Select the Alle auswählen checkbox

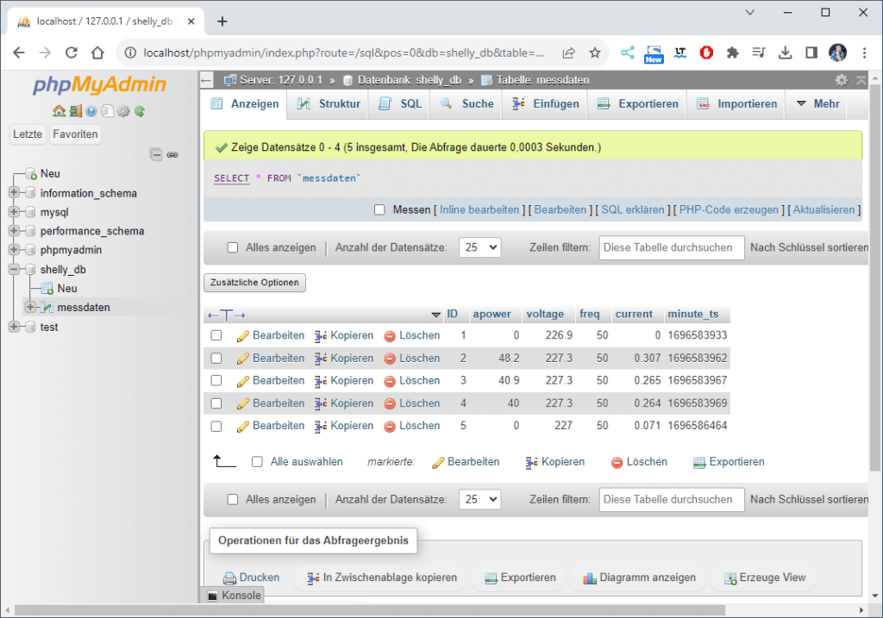click(x=256, y=462)
